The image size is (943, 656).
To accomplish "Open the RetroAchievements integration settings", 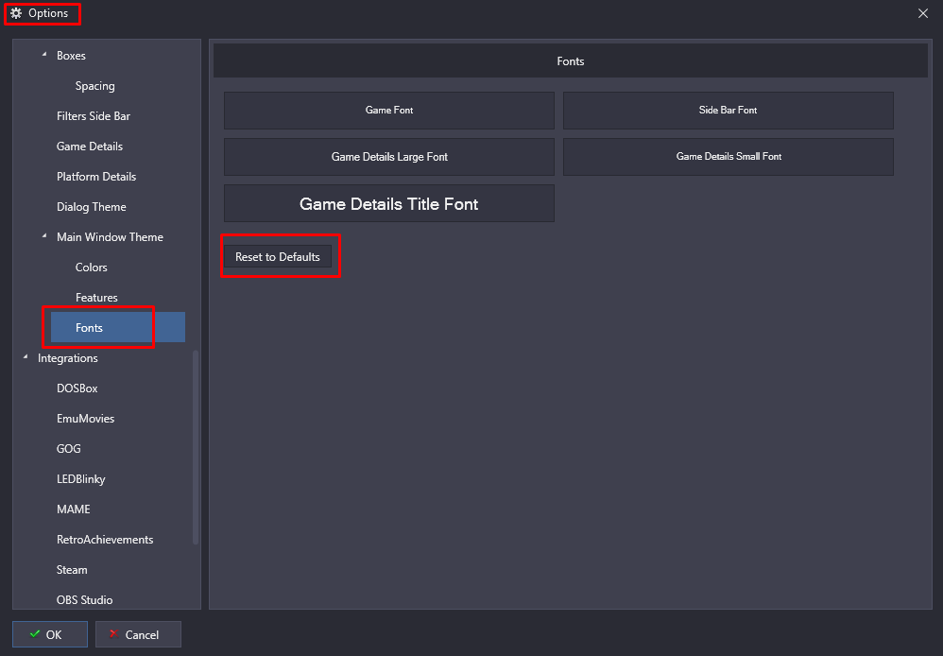I will click(x=105, y=539).
